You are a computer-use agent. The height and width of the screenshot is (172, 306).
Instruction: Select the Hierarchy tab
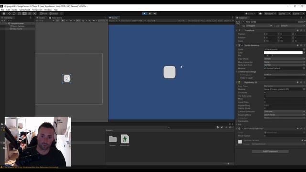pyautogui.click(x=7, y=18)
